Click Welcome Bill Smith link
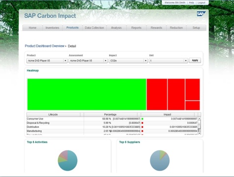The width and height of the screenshot is (234, 177). click(x=175, y=2)
